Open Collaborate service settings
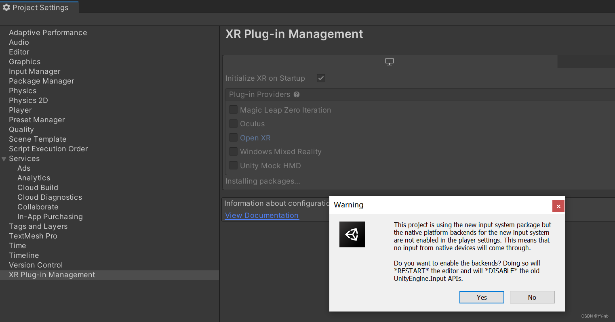Screen dimensions: 615x322 pyautogui.click(x=38, y=207)
